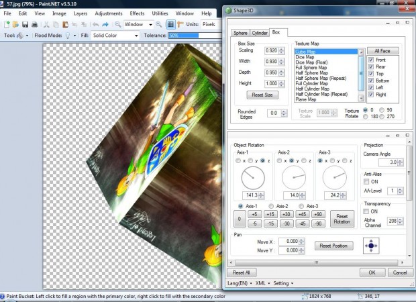Click the cursor position icon in status bar
416x302 pixels.
(x=360, y=296)
